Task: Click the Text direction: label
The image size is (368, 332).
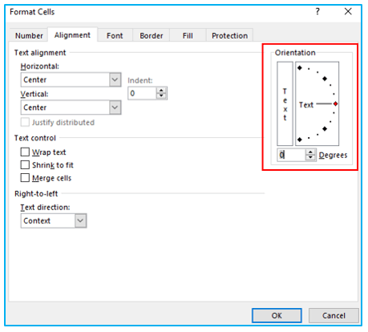Action: (x=45, y=207)
